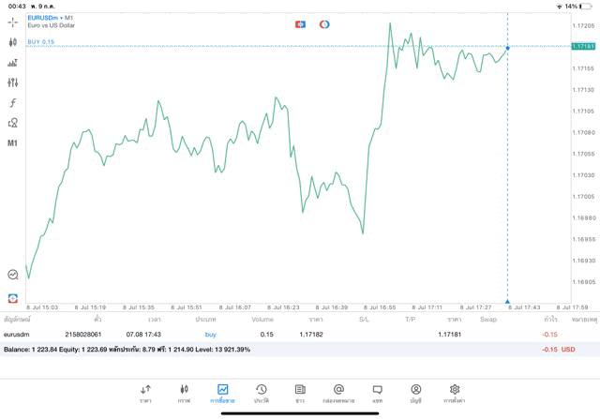Open chart settings sliders icon
The image size is (600, 419).
pos(13,82)
